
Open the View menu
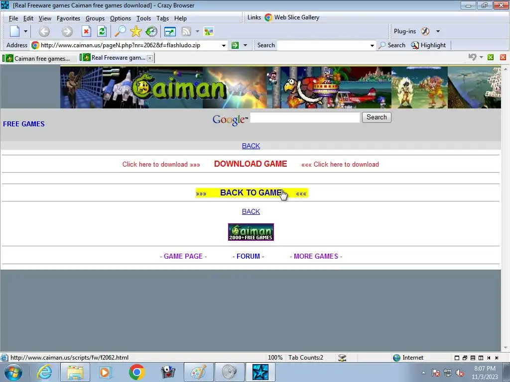[45, 18]
